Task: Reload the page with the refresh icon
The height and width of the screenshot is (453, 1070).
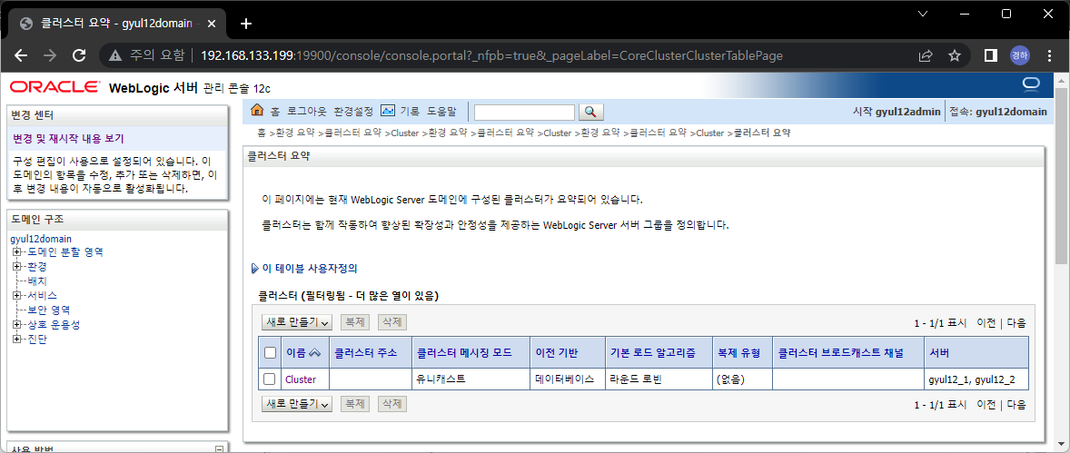Action: click(79, 55)
